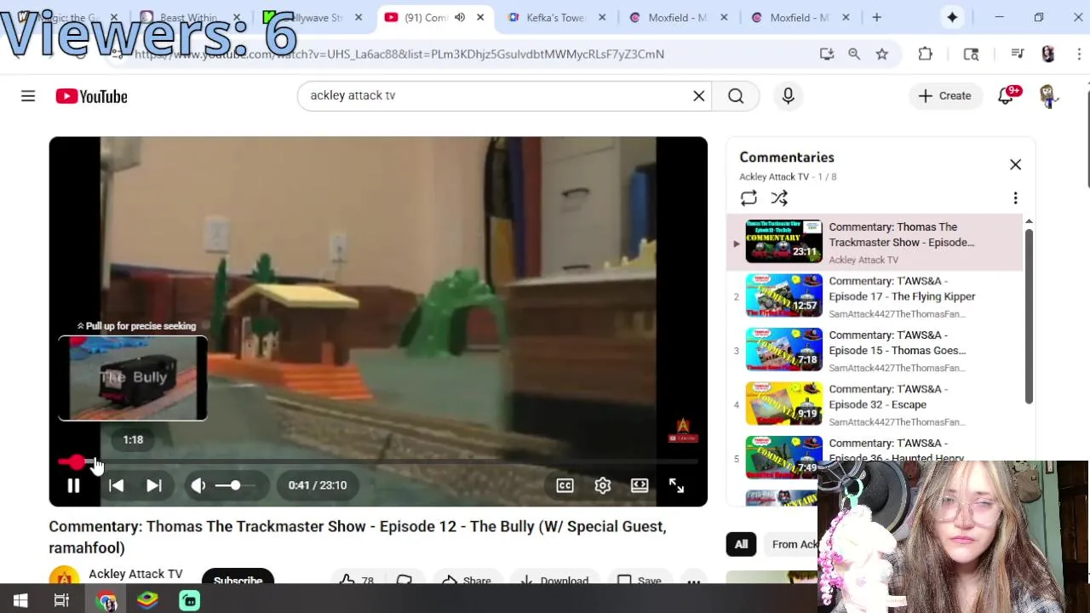1090x613 pixels.
Task: Subscribe to Ackley Attack TV
Action: (x=238, y=579)
